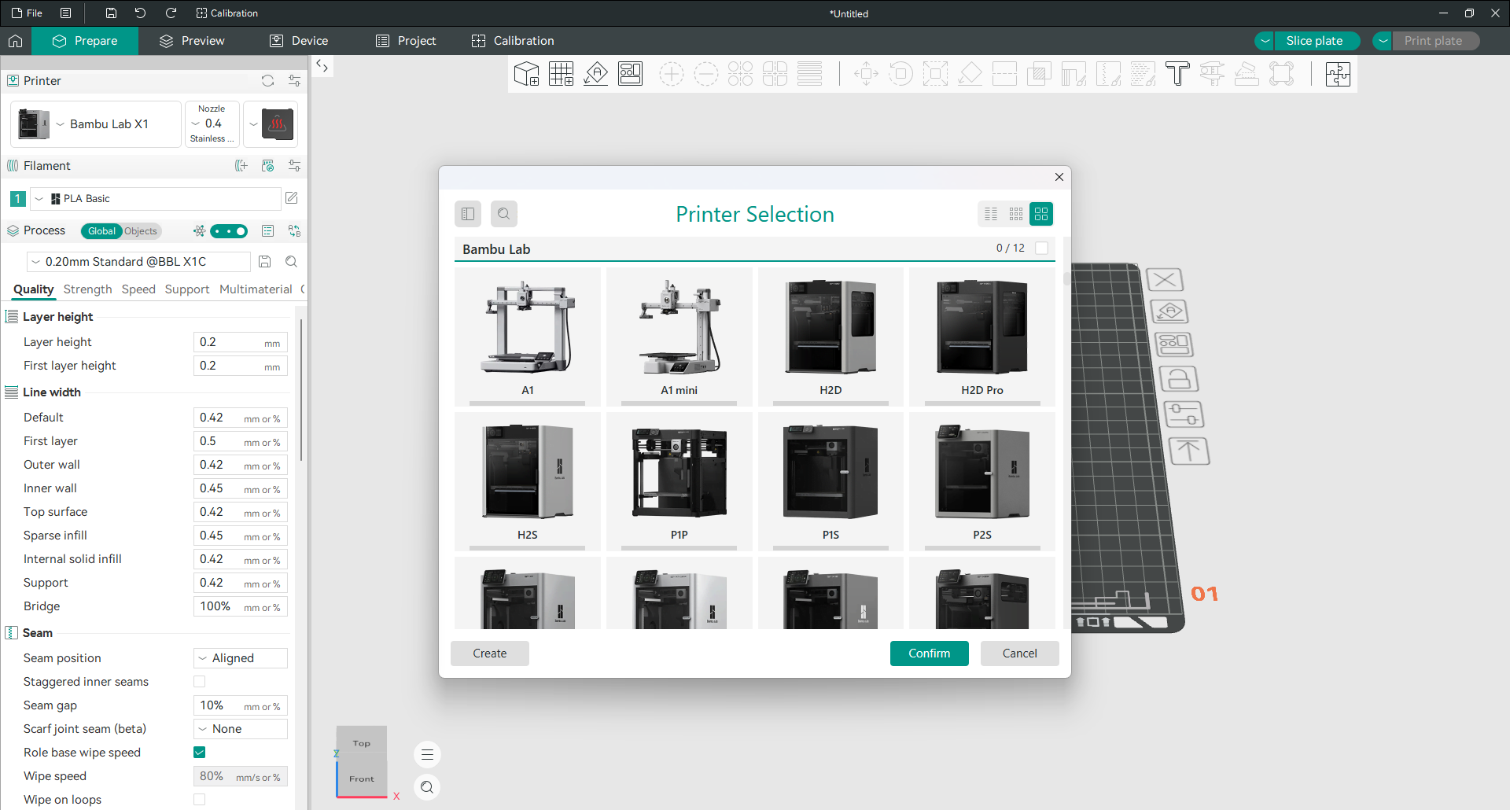Screen dimensions: 1510x810
Task: Click the plate lock icon beside the bed
Action: click(1178, 379)
